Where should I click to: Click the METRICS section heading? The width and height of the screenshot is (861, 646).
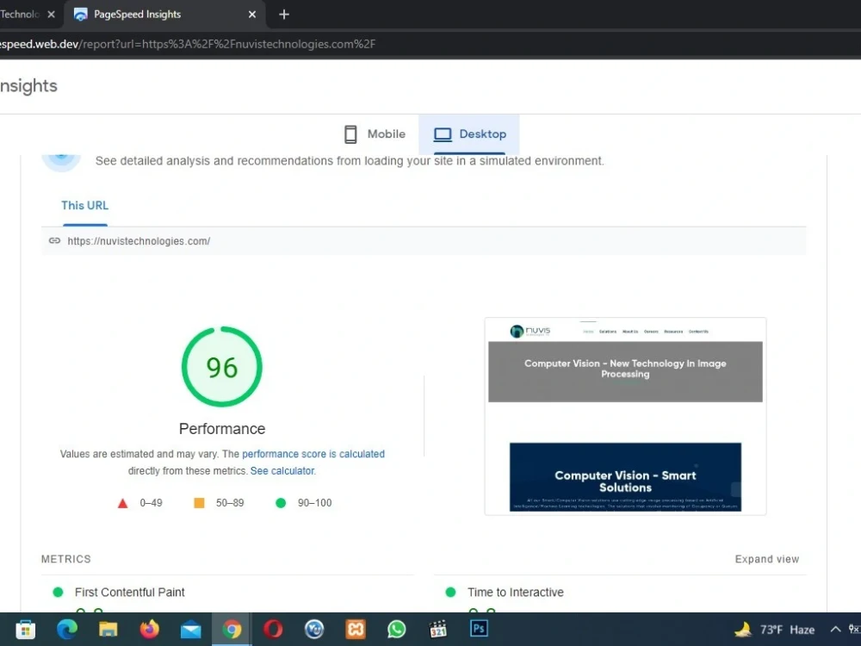pyautogui.click(x=66, y=559)
